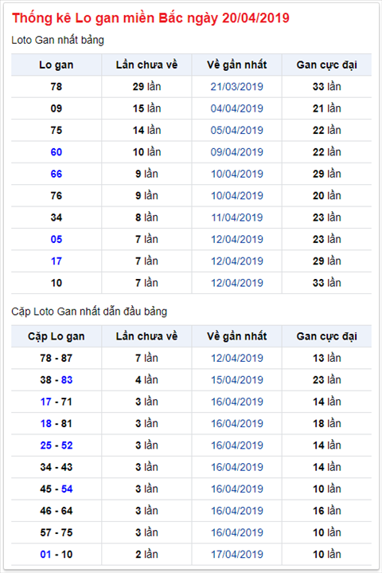This screenshot has width=382, height=573.
Task: Open number 83 in pair 38 - 83
Action: [x=67, y=380]
